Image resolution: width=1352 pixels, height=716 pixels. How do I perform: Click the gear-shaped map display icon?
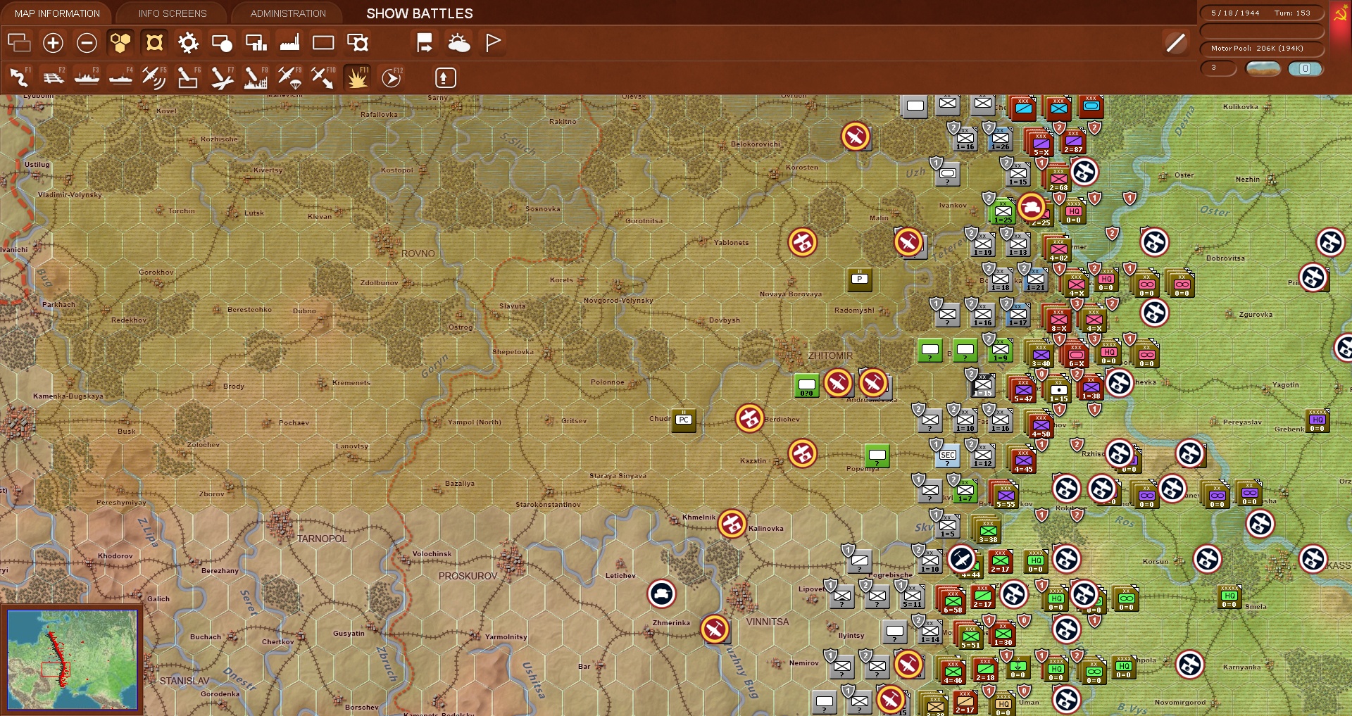tap(188, 43)
